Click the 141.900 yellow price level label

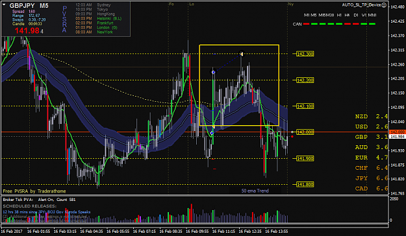click(305, 158)
